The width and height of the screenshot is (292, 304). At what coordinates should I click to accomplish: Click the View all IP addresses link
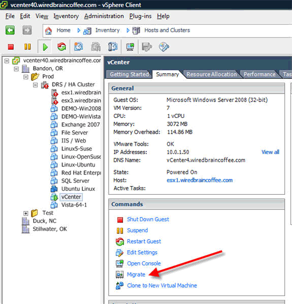click(x=270, y=152)
